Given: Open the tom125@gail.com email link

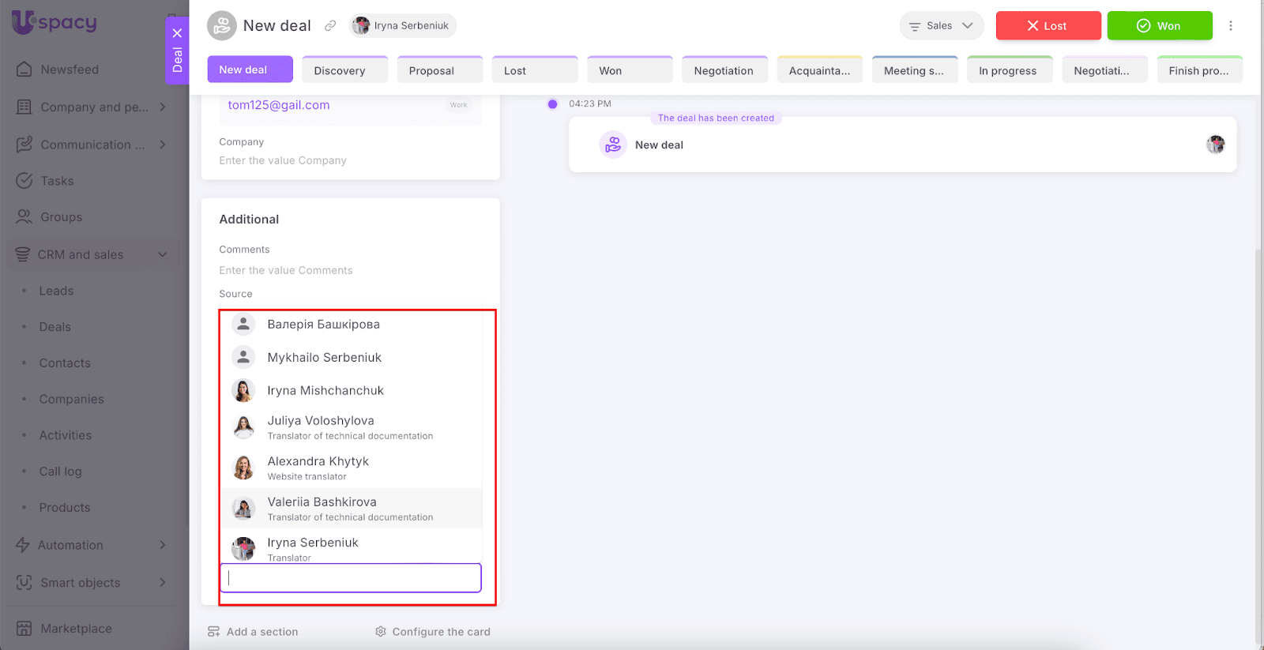Looking at the screenshot, I should [279, 105].
